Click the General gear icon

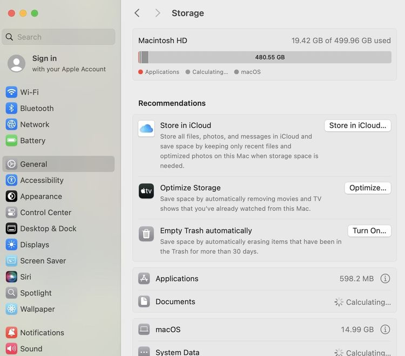pos(11,164)
